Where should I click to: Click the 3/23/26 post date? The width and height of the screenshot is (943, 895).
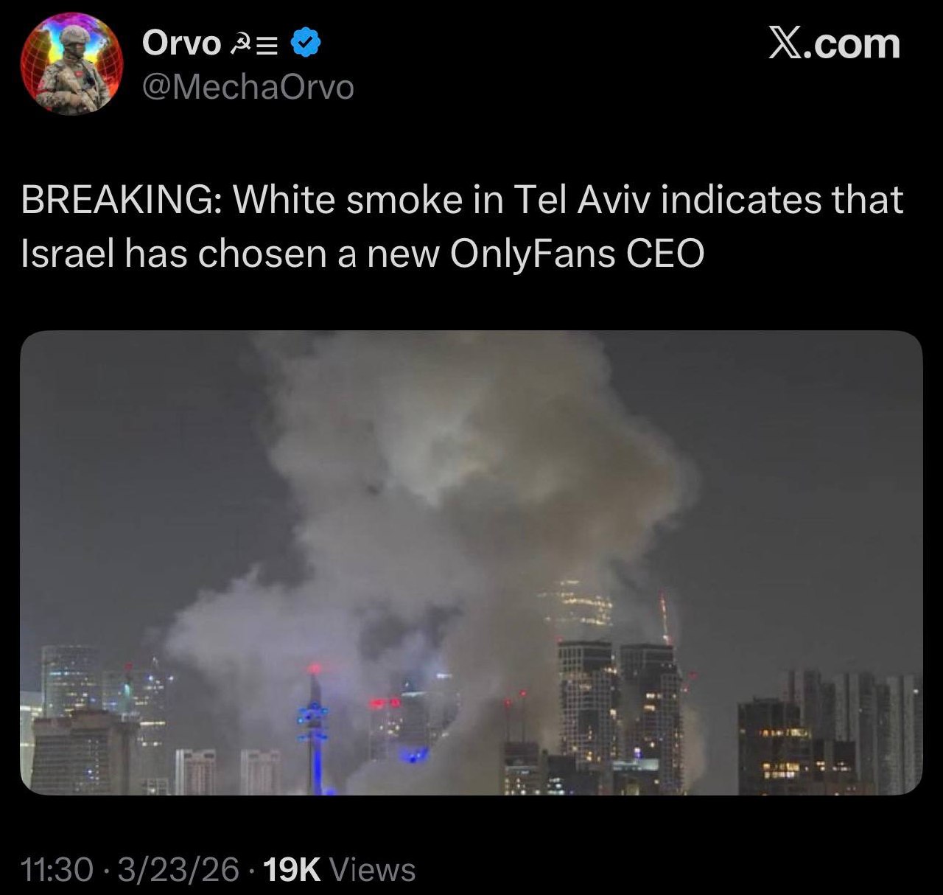pos(178,870)
